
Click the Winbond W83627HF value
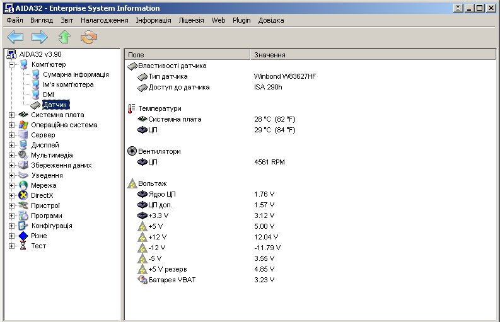click(x=285, y=76)
